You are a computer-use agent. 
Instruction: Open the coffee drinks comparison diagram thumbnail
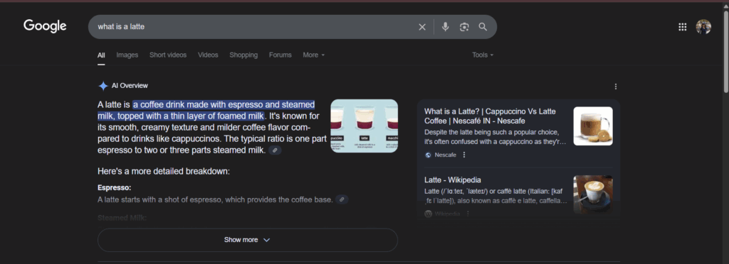tap(364, 126)
